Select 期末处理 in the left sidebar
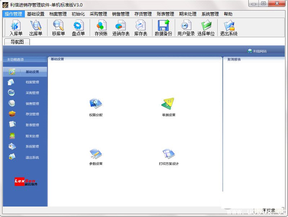The image size is (288, 217). (32, 136)
